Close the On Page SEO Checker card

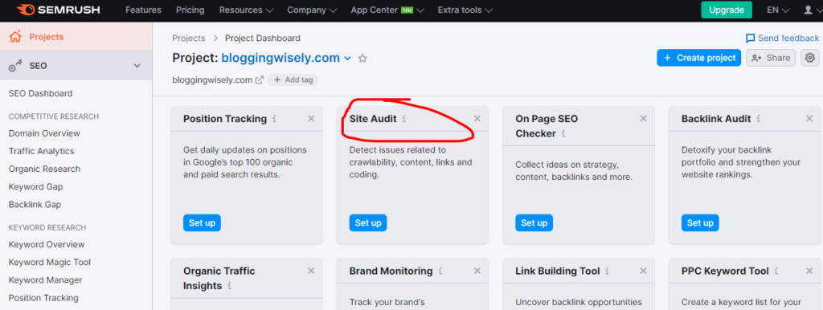(x=644, y=119)
